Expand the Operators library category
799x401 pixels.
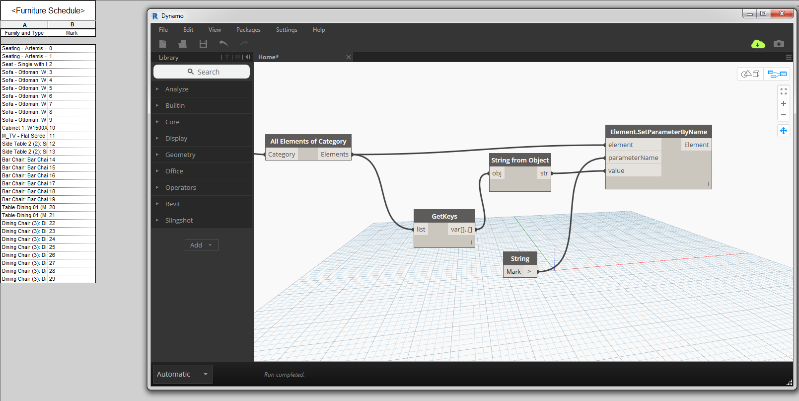click(x=202, y=187)
